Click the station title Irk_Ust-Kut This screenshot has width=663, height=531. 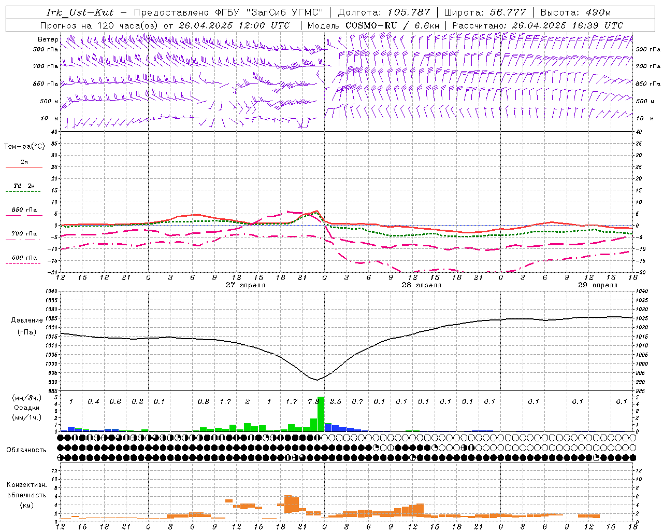(80, 12)
